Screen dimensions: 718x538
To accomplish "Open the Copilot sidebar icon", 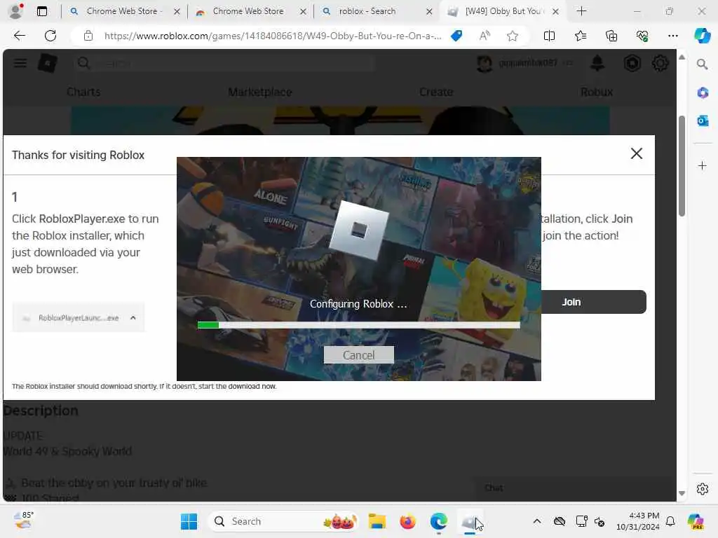I will tap(702, 36).
